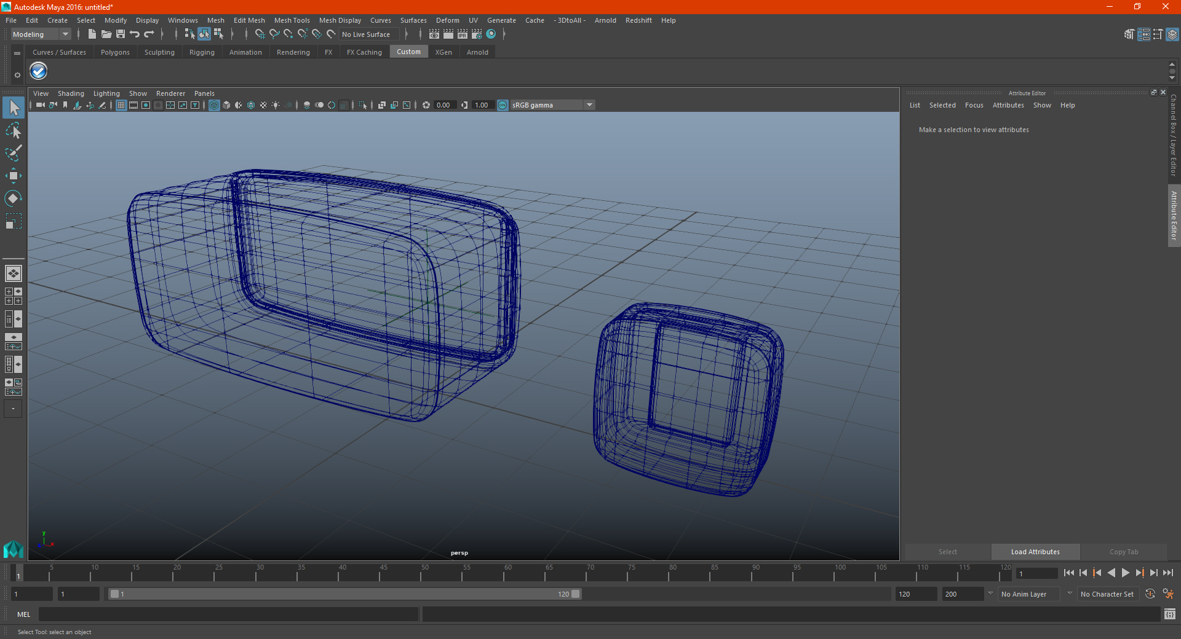Enable Snap to curves icon

(274, 34)
